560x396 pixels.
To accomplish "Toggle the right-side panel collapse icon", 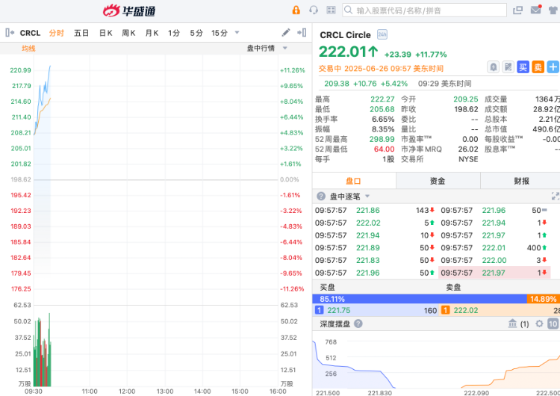I will pos(302,33).
